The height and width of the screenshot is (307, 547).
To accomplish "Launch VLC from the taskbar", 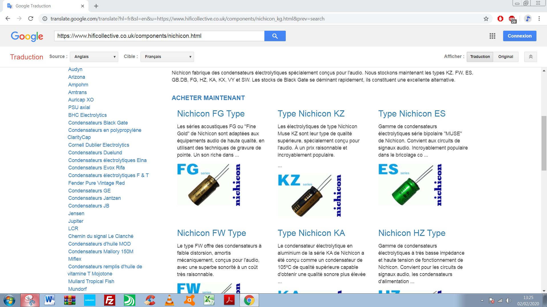I will 170,300.
